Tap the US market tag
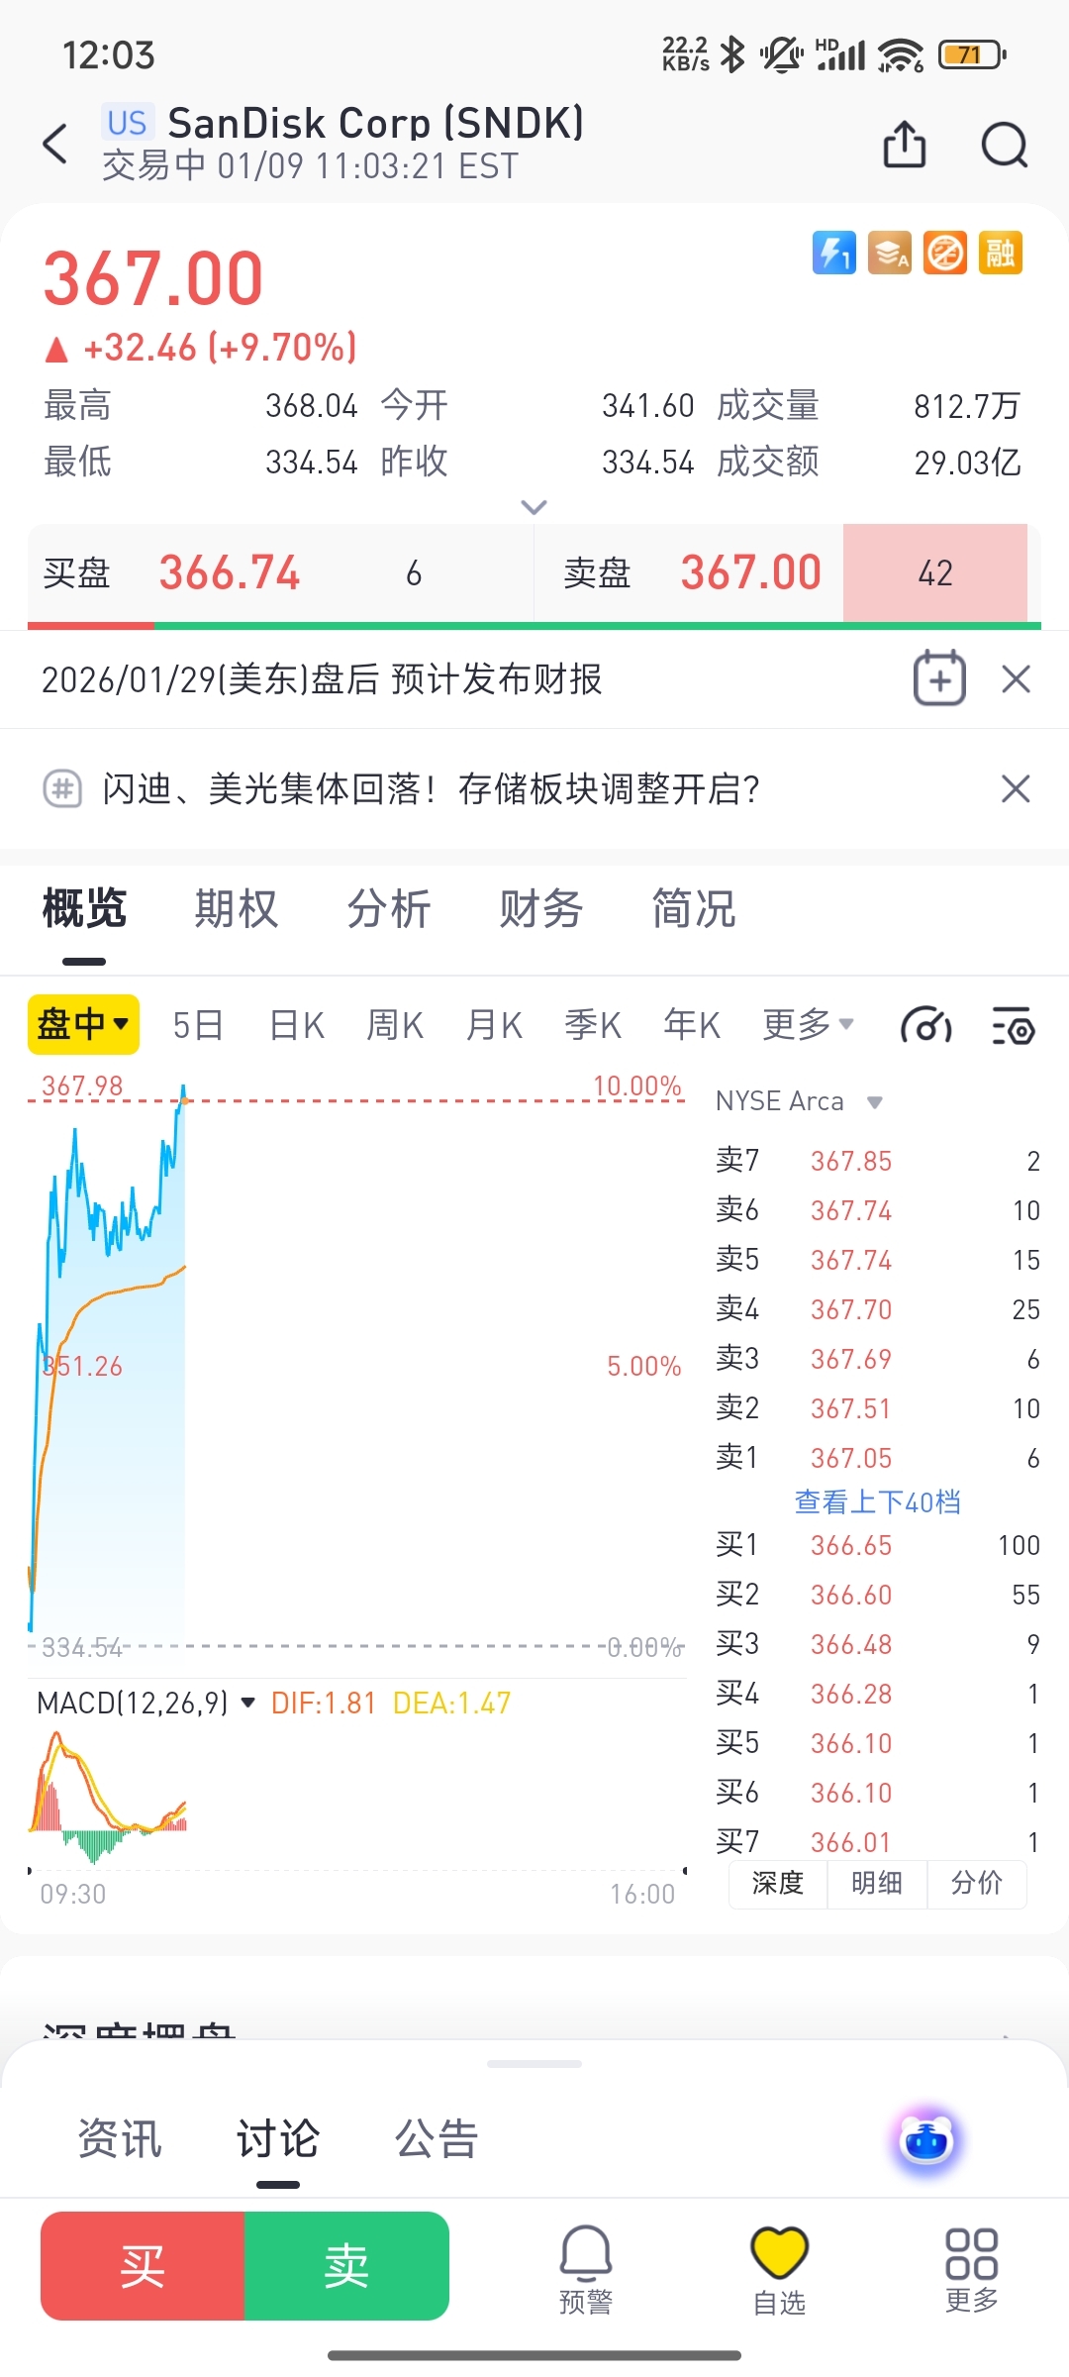This screenshot has height=2377, width=1069. pos(128,123)
